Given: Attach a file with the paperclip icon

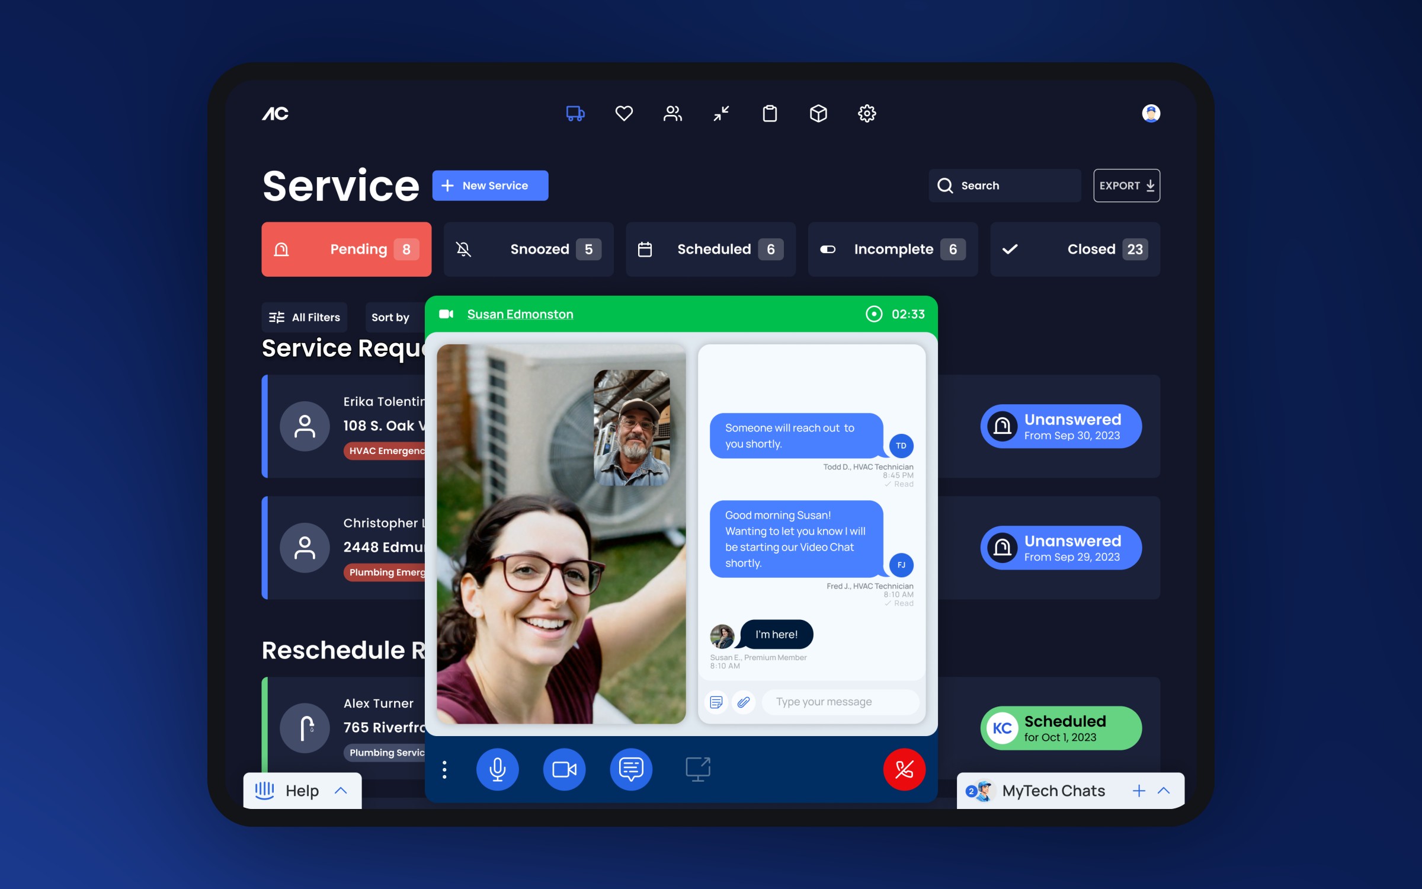Looking at the screenshot, I should pos(744,702).
